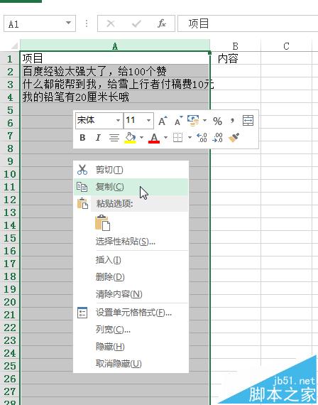Click the Italic button in mini toolbar
Screen dimensions: 318x405
click(x=98, y=138)
